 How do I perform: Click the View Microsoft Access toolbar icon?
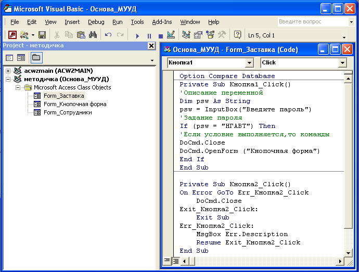point(12,35)
